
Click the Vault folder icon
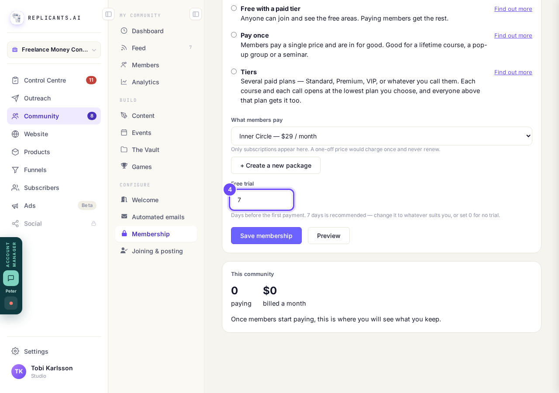(x=124, y=149)
